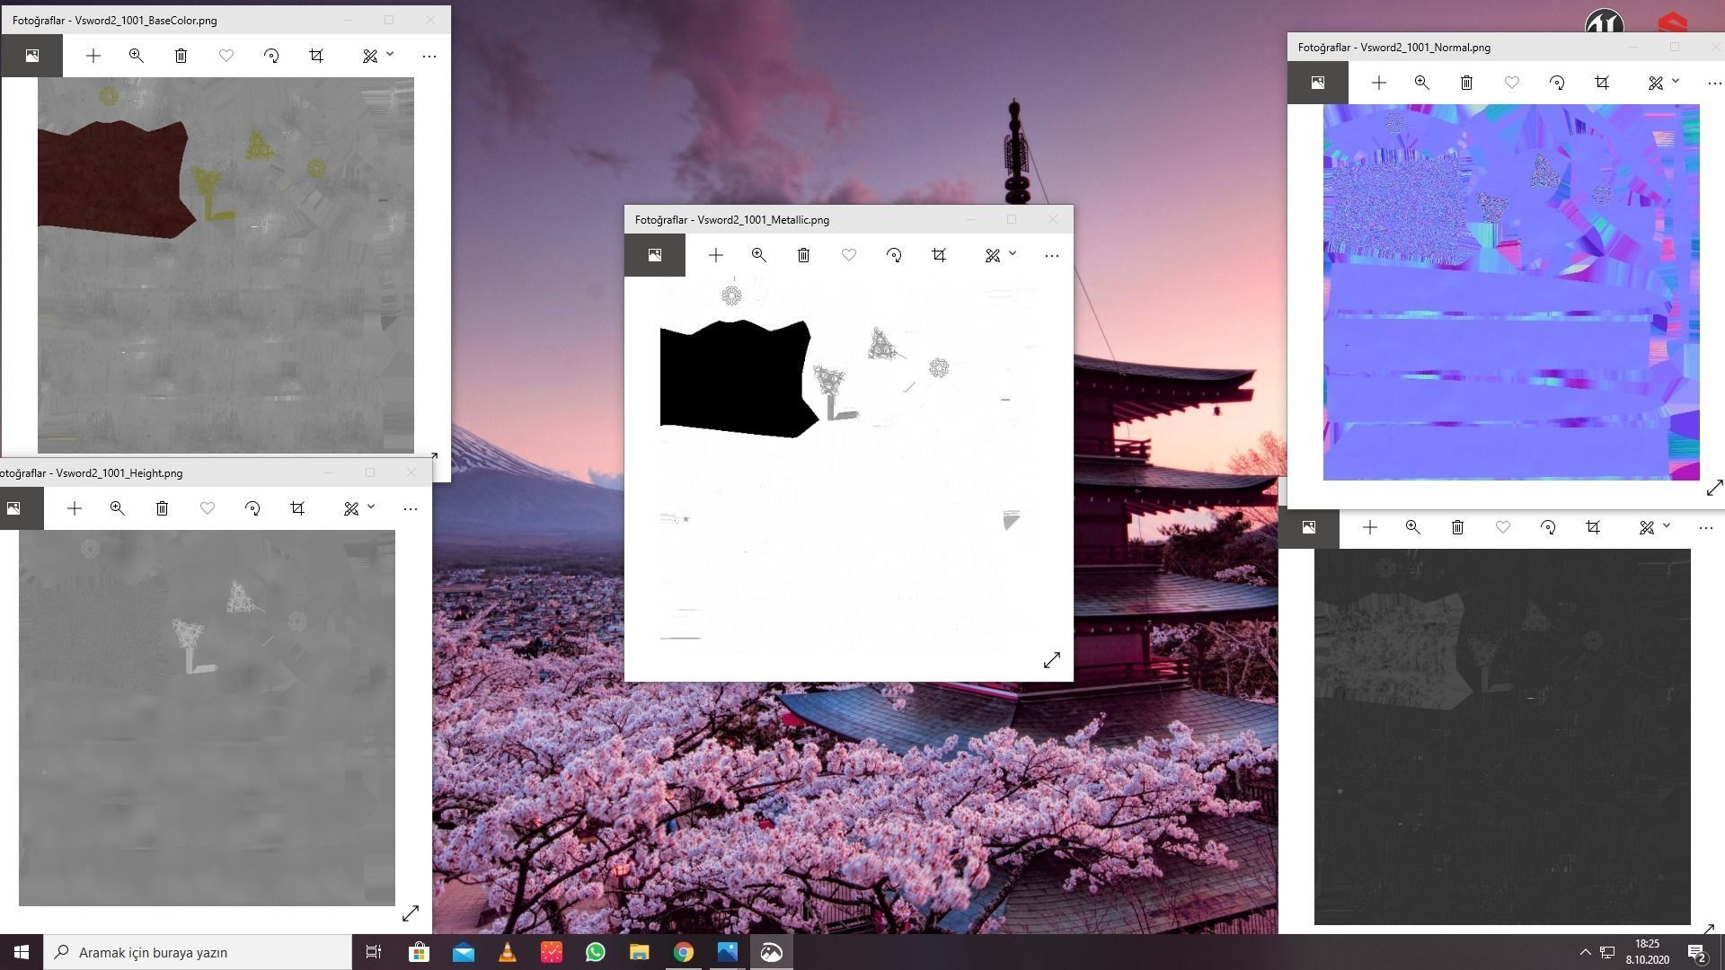This screenshot has height=970, width=1725.
Task: Open more options menu in Metallic window
Action: pyautogui.click(x=1052, y=256)
